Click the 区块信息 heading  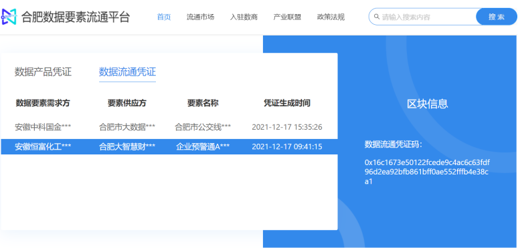coord(428,104)
